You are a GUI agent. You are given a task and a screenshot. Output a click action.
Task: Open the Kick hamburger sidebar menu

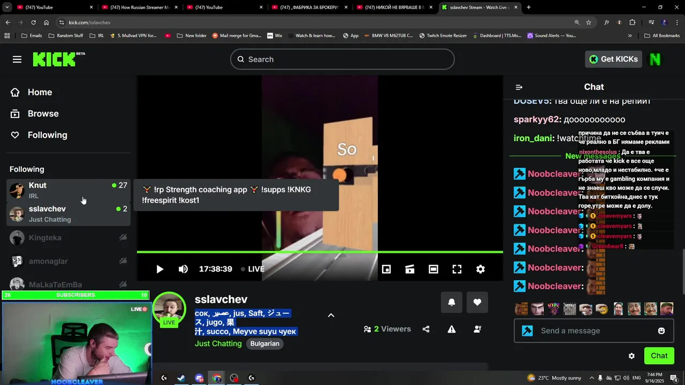pos(17,59)
